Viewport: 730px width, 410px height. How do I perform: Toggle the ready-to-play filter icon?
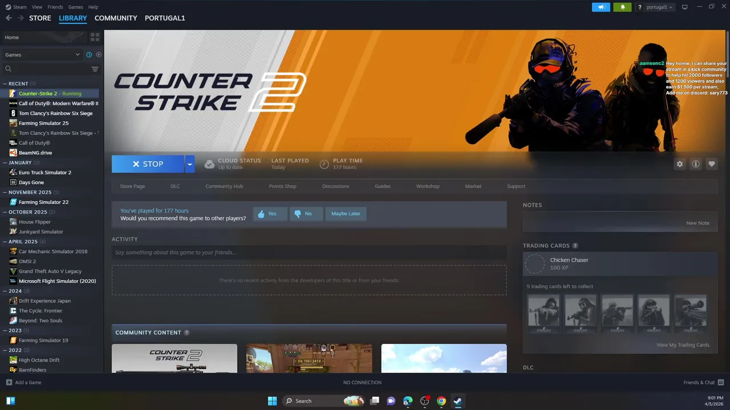pyautogui.click(x=99, y=55)
